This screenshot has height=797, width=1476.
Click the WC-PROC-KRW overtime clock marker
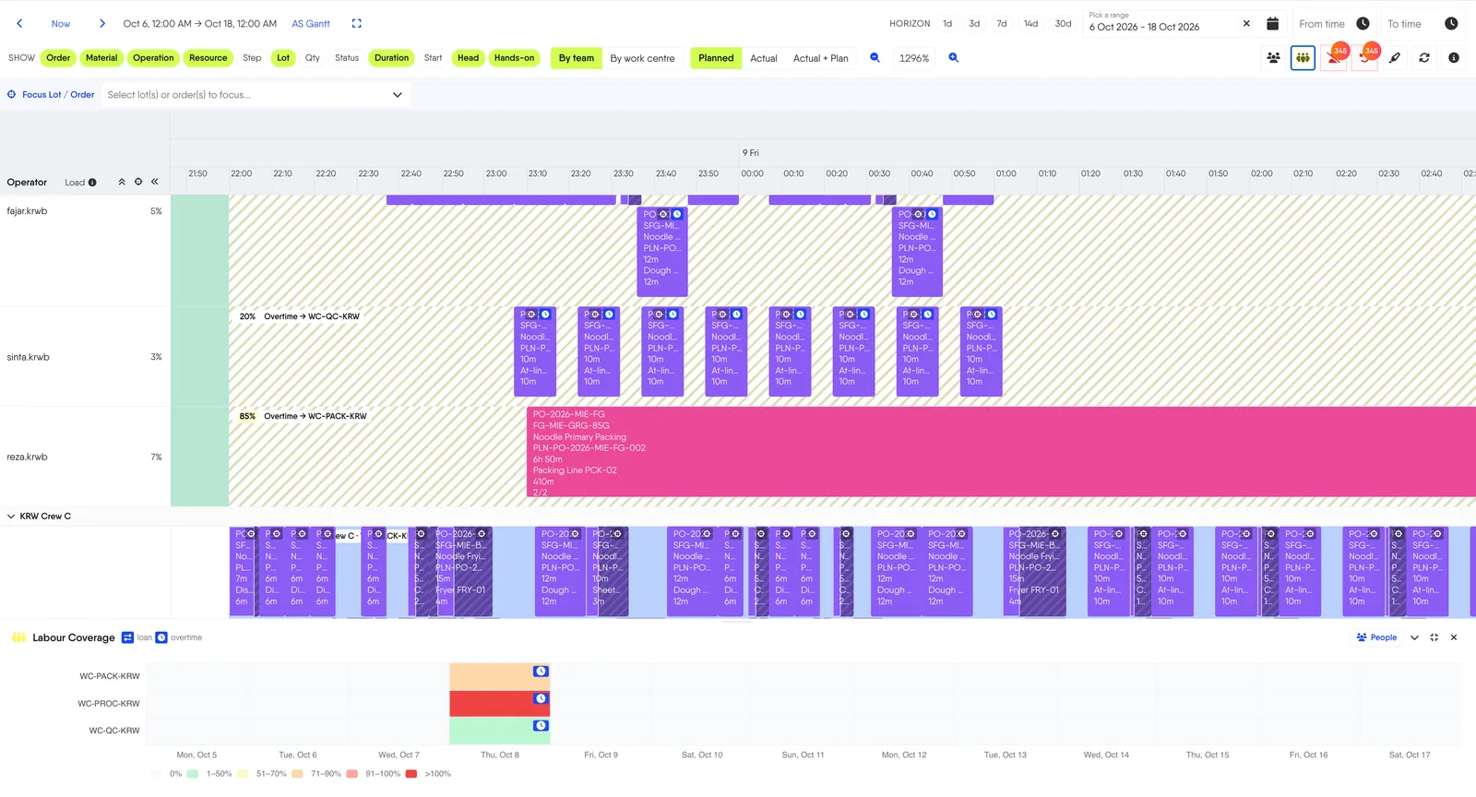pyautogui.click(x=541, y=698)
